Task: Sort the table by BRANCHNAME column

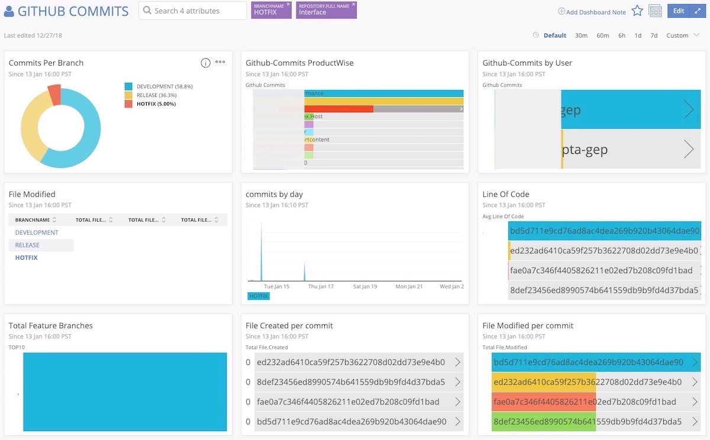Action: click(x=36, y=220)
